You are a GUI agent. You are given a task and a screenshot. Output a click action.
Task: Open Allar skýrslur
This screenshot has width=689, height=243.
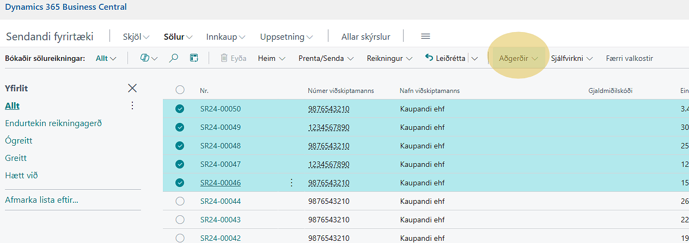point(365,36)
